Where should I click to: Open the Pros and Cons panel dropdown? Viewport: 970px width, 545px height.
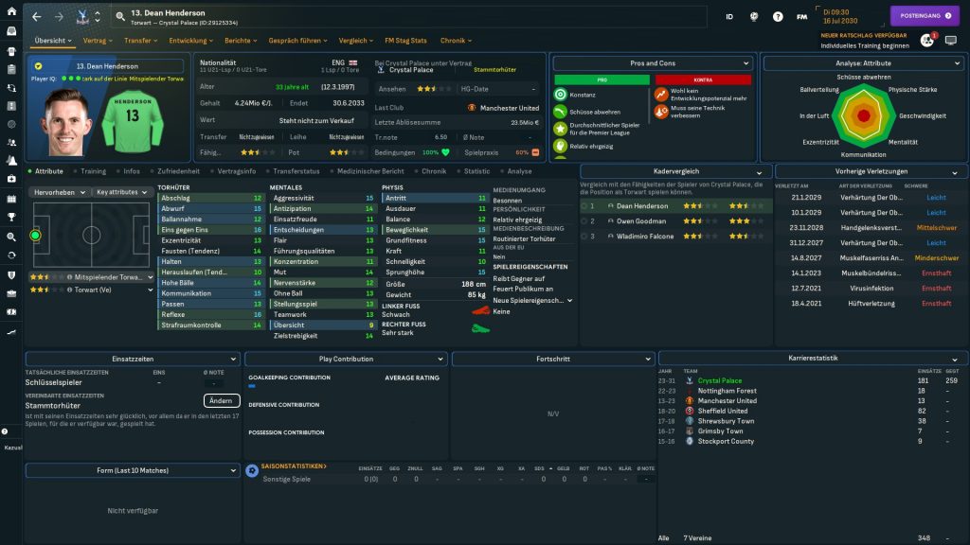coord(652,63)
